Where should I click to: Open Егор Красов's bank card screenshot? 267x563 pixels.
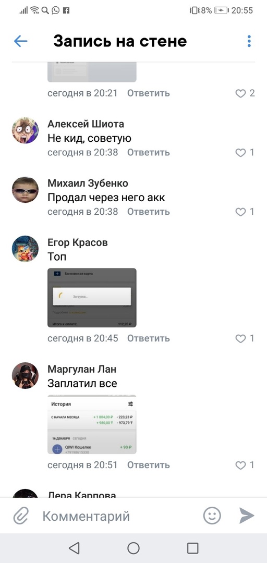92,298
